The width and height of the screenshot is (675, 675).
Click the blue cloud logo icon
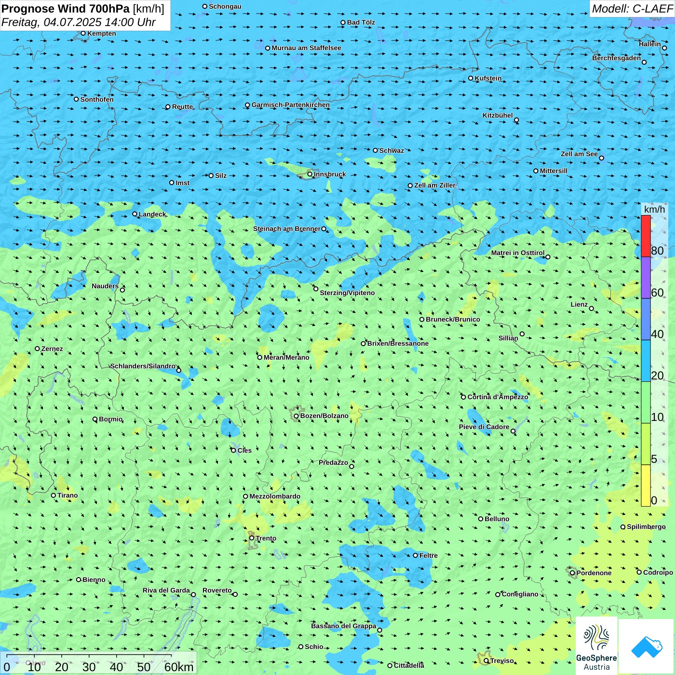coord(647,647)
